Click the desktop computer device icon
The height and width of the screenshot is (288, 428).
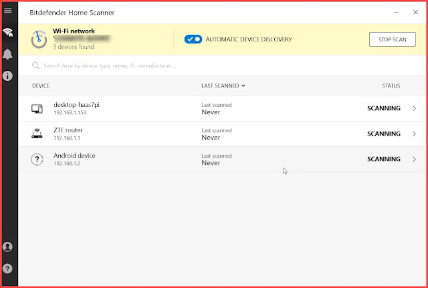pyautogui.click(x=37, y=109)
